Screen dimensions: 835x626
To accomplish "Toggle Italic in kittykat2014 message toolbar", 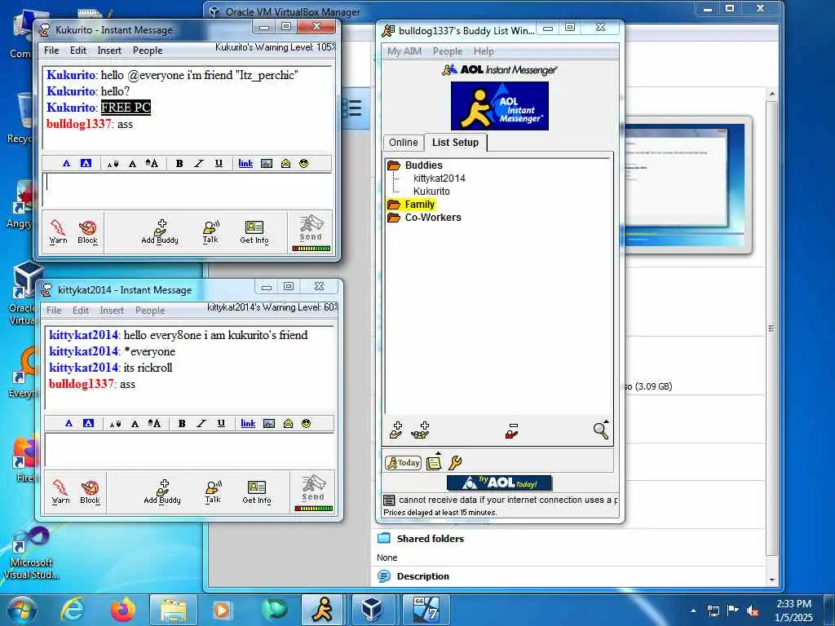I will click(x=201, y=424).
